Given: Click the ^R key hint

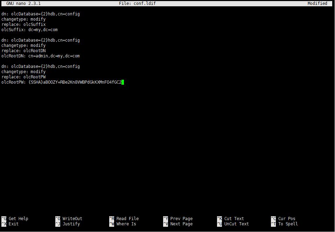Looking at the screenshot, I should point(112,219).
